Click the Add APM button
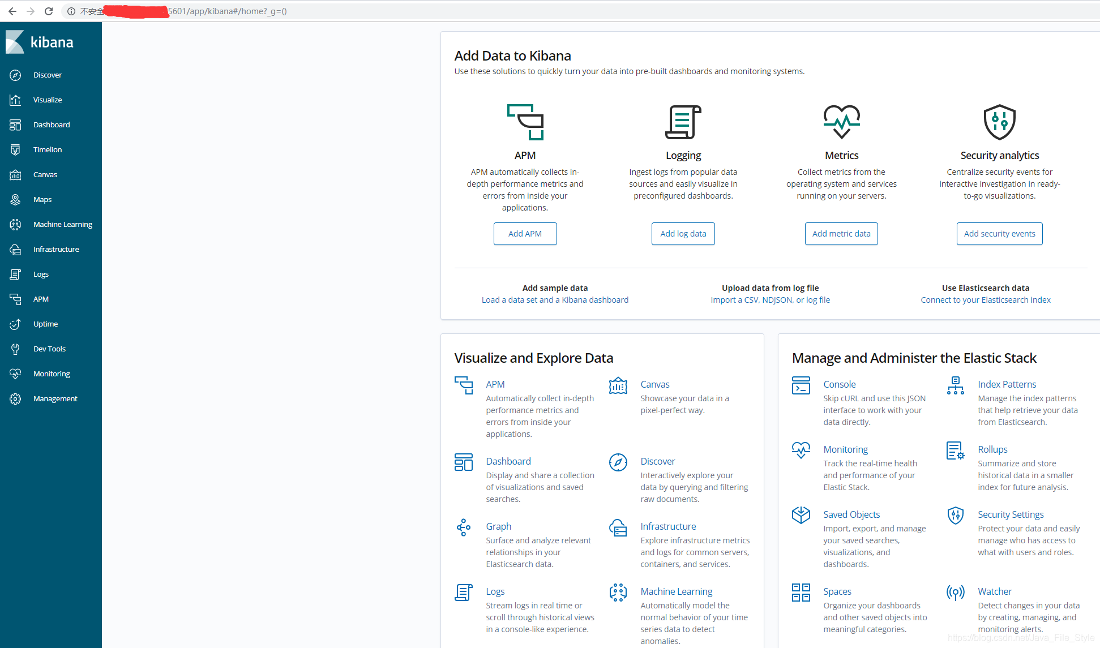 tap(525, 234)
